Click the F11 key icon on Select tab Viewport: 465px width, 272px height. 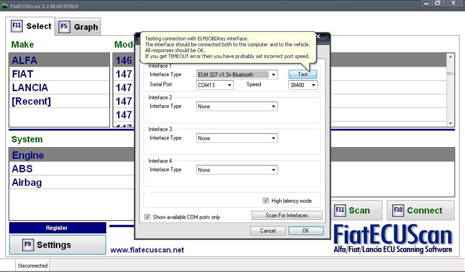click(16, 26)
